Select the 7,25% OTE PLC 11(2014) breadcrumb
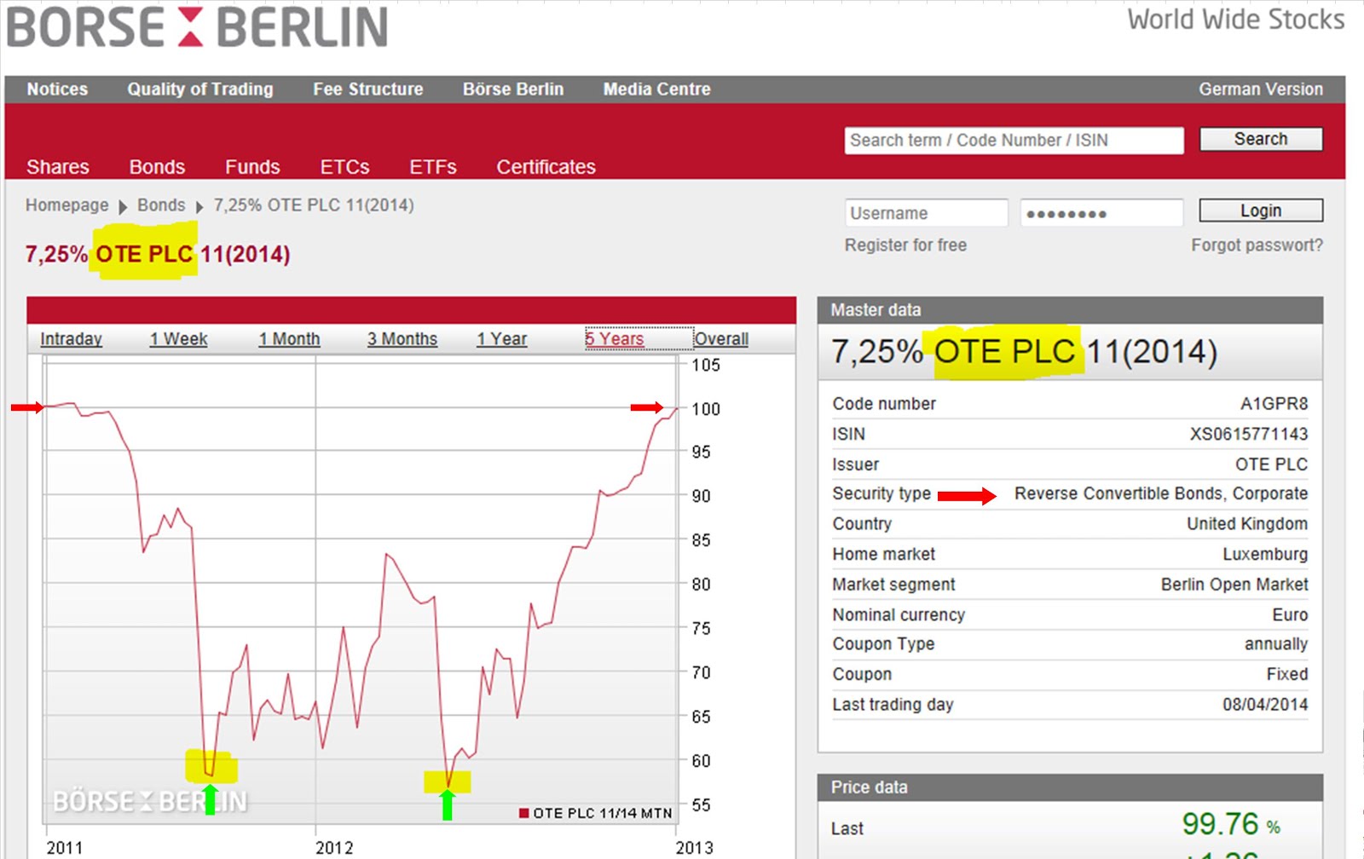The image size is (1364, 859). coord(314,205)
